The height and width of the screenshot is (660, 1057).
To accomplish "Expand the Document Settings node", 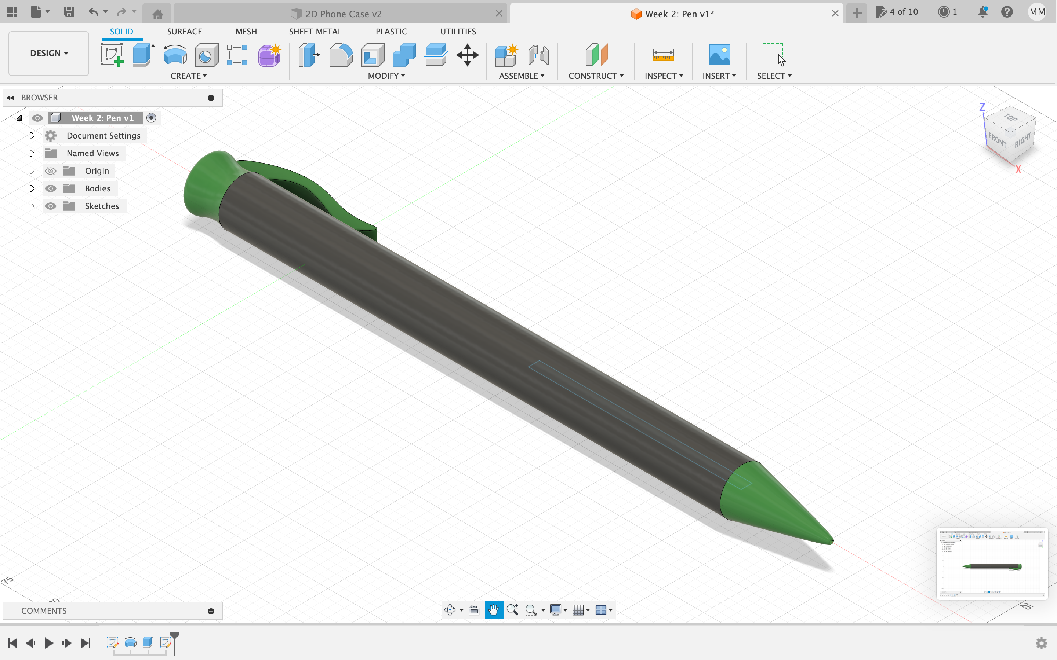I will [32, 136].
